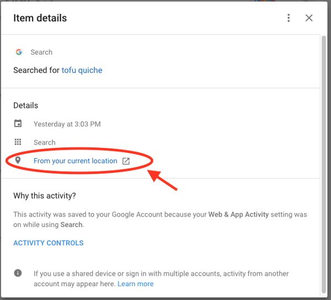Click the "Item details" title
Screen dimensions: 331x300
point(40,18)
